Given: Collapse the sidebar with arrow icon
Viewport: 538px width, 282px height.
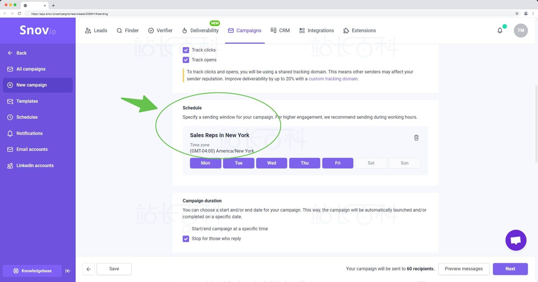Looking at the screenshot, I should pyautogui.click(x=68, y=271).
